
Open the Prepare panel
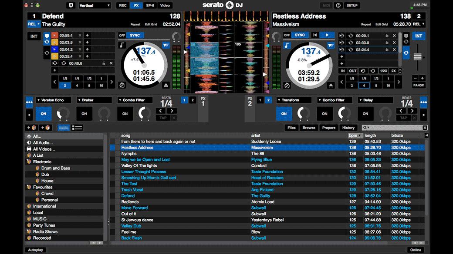(x=329, y=128)
